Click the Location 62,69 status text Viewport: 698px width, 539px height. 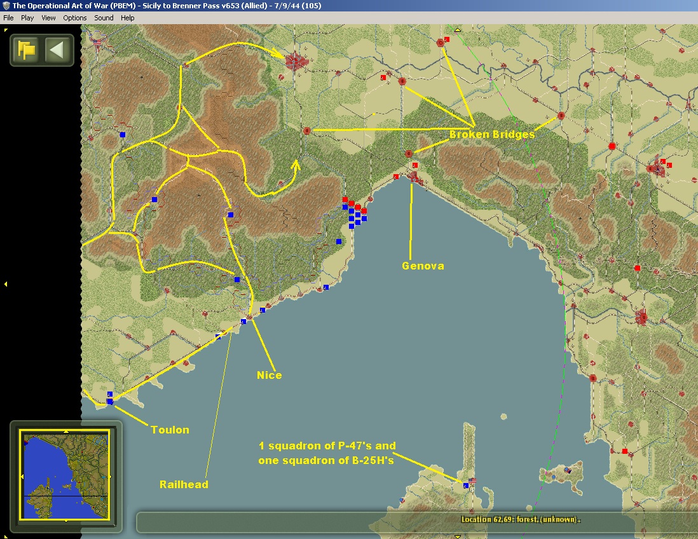521,519
